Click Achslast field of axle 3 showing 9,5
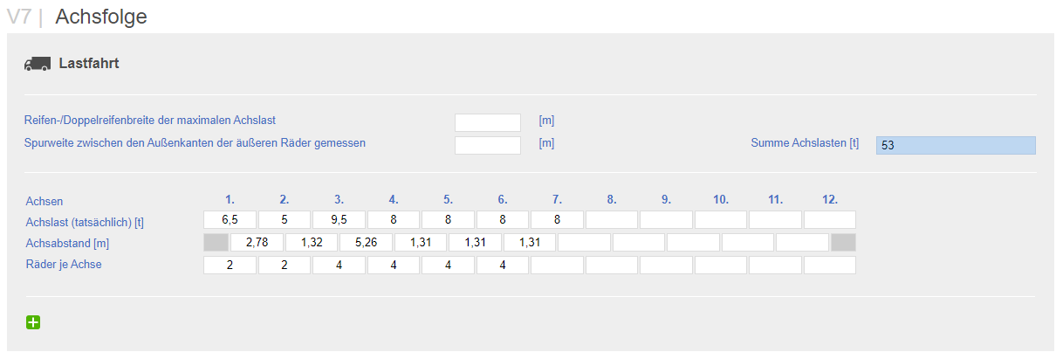Screen dimensions: 1063x359 coord(339,219)
